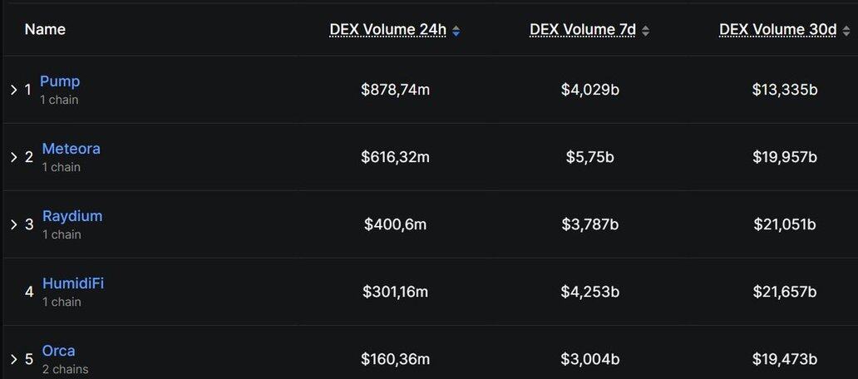Sort by DEX Volume 24h arrow icon
Image resolution: width=858 pixels, height=379 pixels.
(x=456, y=32)
